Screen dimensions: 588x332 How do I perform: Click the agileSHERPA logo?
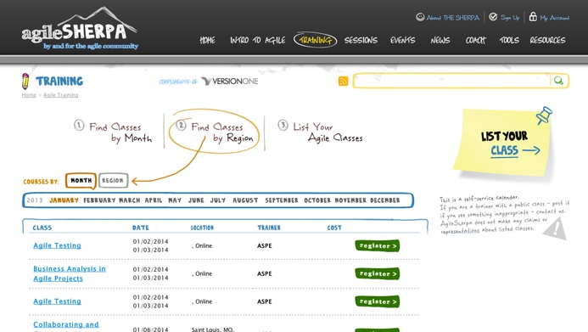pyautogui.click(x=80, y=29)
